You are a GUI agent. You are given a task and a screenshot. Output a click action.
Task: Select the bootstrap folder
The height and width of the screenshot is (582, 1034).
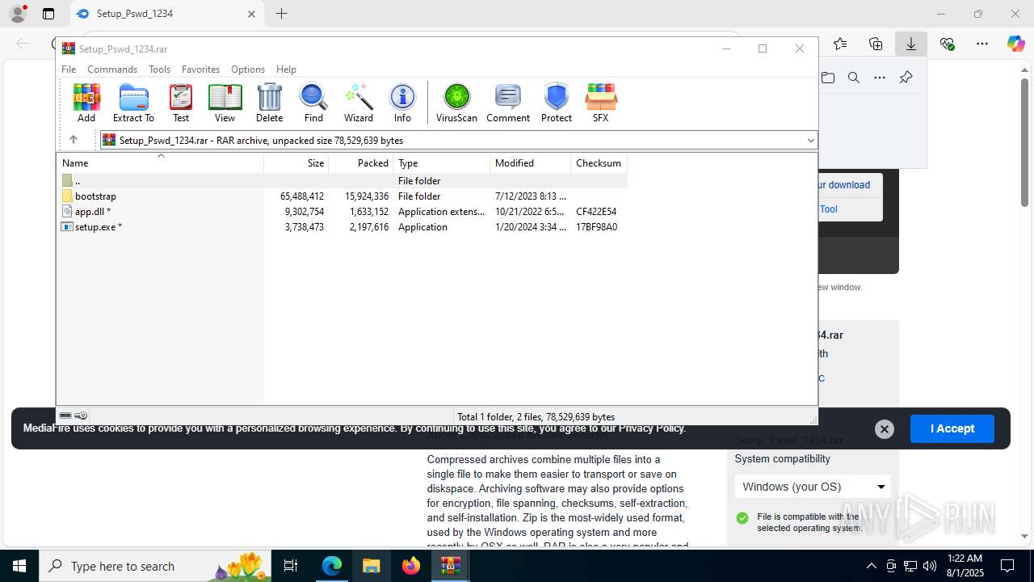coord(95,196)
